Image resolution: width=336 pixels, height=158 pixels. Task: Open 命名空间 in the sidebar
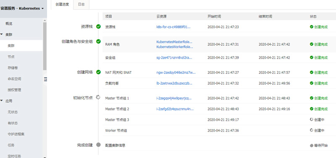[x=14, y=79]
